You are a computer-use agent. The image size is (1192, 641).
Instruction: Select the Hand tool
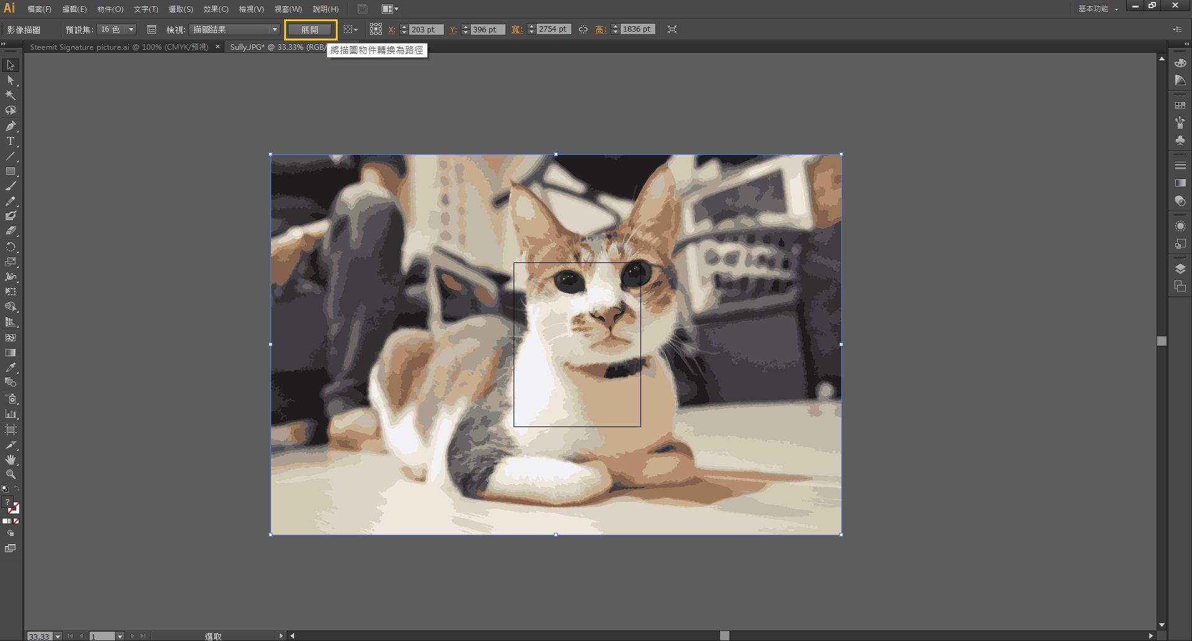click(x=11, y=459)
